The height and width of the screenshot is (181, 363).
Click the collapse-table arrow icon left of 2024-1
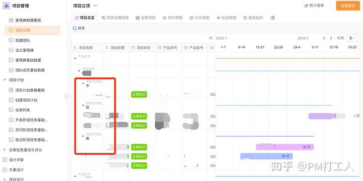(x=210, y=38)
